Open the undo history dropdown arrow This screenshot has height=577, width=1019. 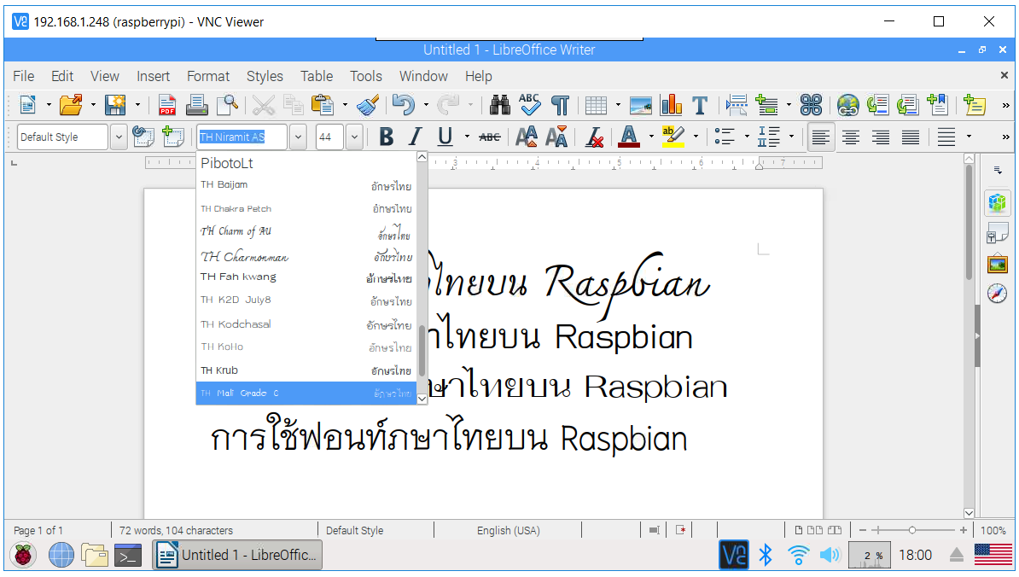coord(427,105)
